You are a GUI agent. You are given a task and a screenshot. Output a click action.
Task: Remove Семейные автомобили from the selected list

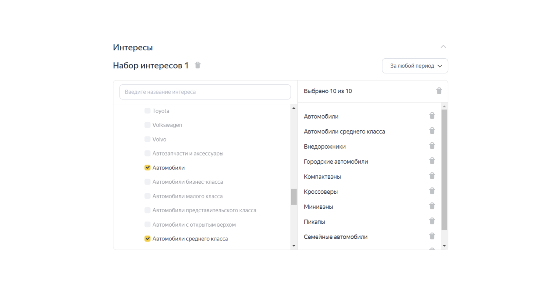click(x=432, y=236)
